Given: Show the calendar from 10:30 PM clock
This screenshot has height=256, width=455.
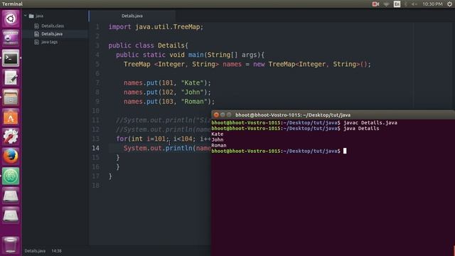Looking at the screenshot, I should tap(432, 4).
